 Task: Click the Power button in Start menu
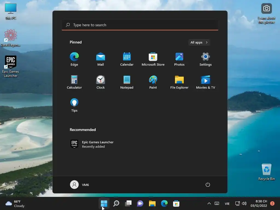coord(208,185)
